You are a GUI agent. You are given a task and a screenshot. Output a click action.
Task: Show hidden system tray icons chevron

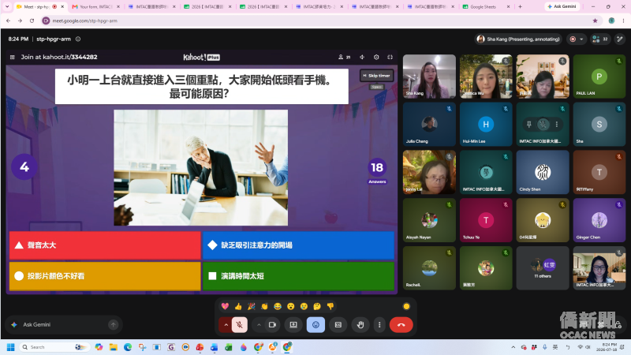pyautogui.click(x=513, y=347)
